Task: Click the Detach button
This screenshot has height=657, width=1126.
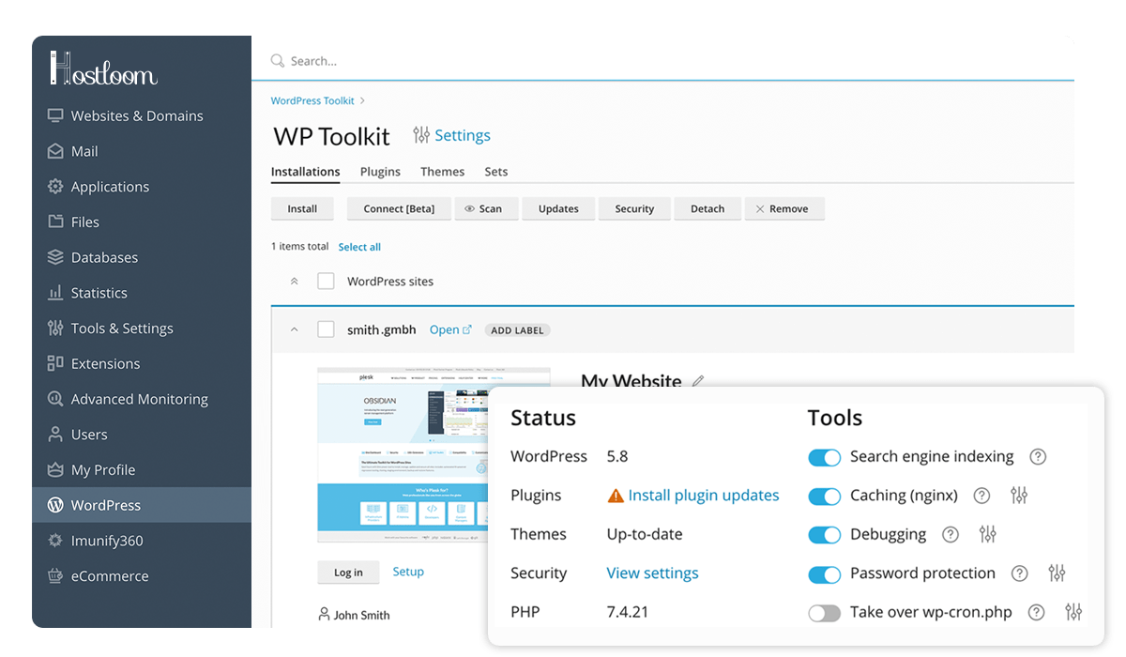Action: click(708, 208)
